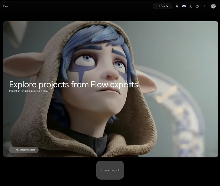220x186 pixels.
Task: Click the Flow logo in top-left corner
Action: [x=6, y=6]
